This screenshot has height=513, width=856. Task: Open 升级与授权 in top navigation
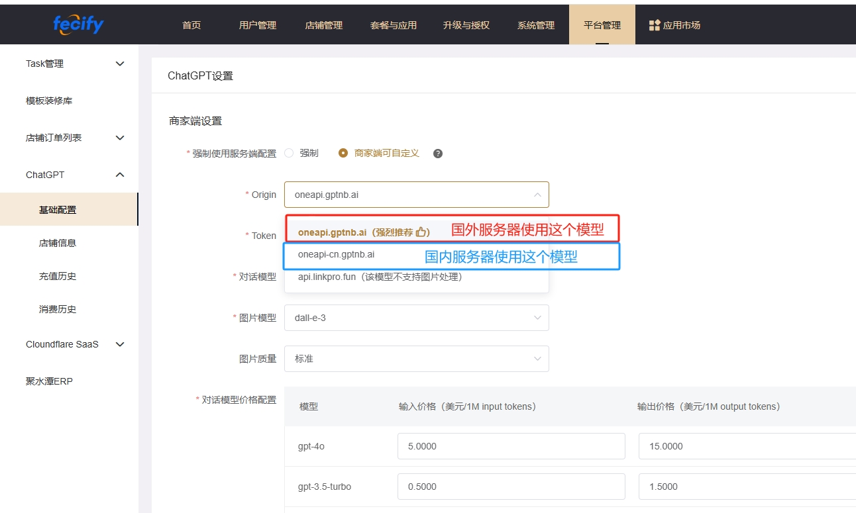(x=466, y=25)
